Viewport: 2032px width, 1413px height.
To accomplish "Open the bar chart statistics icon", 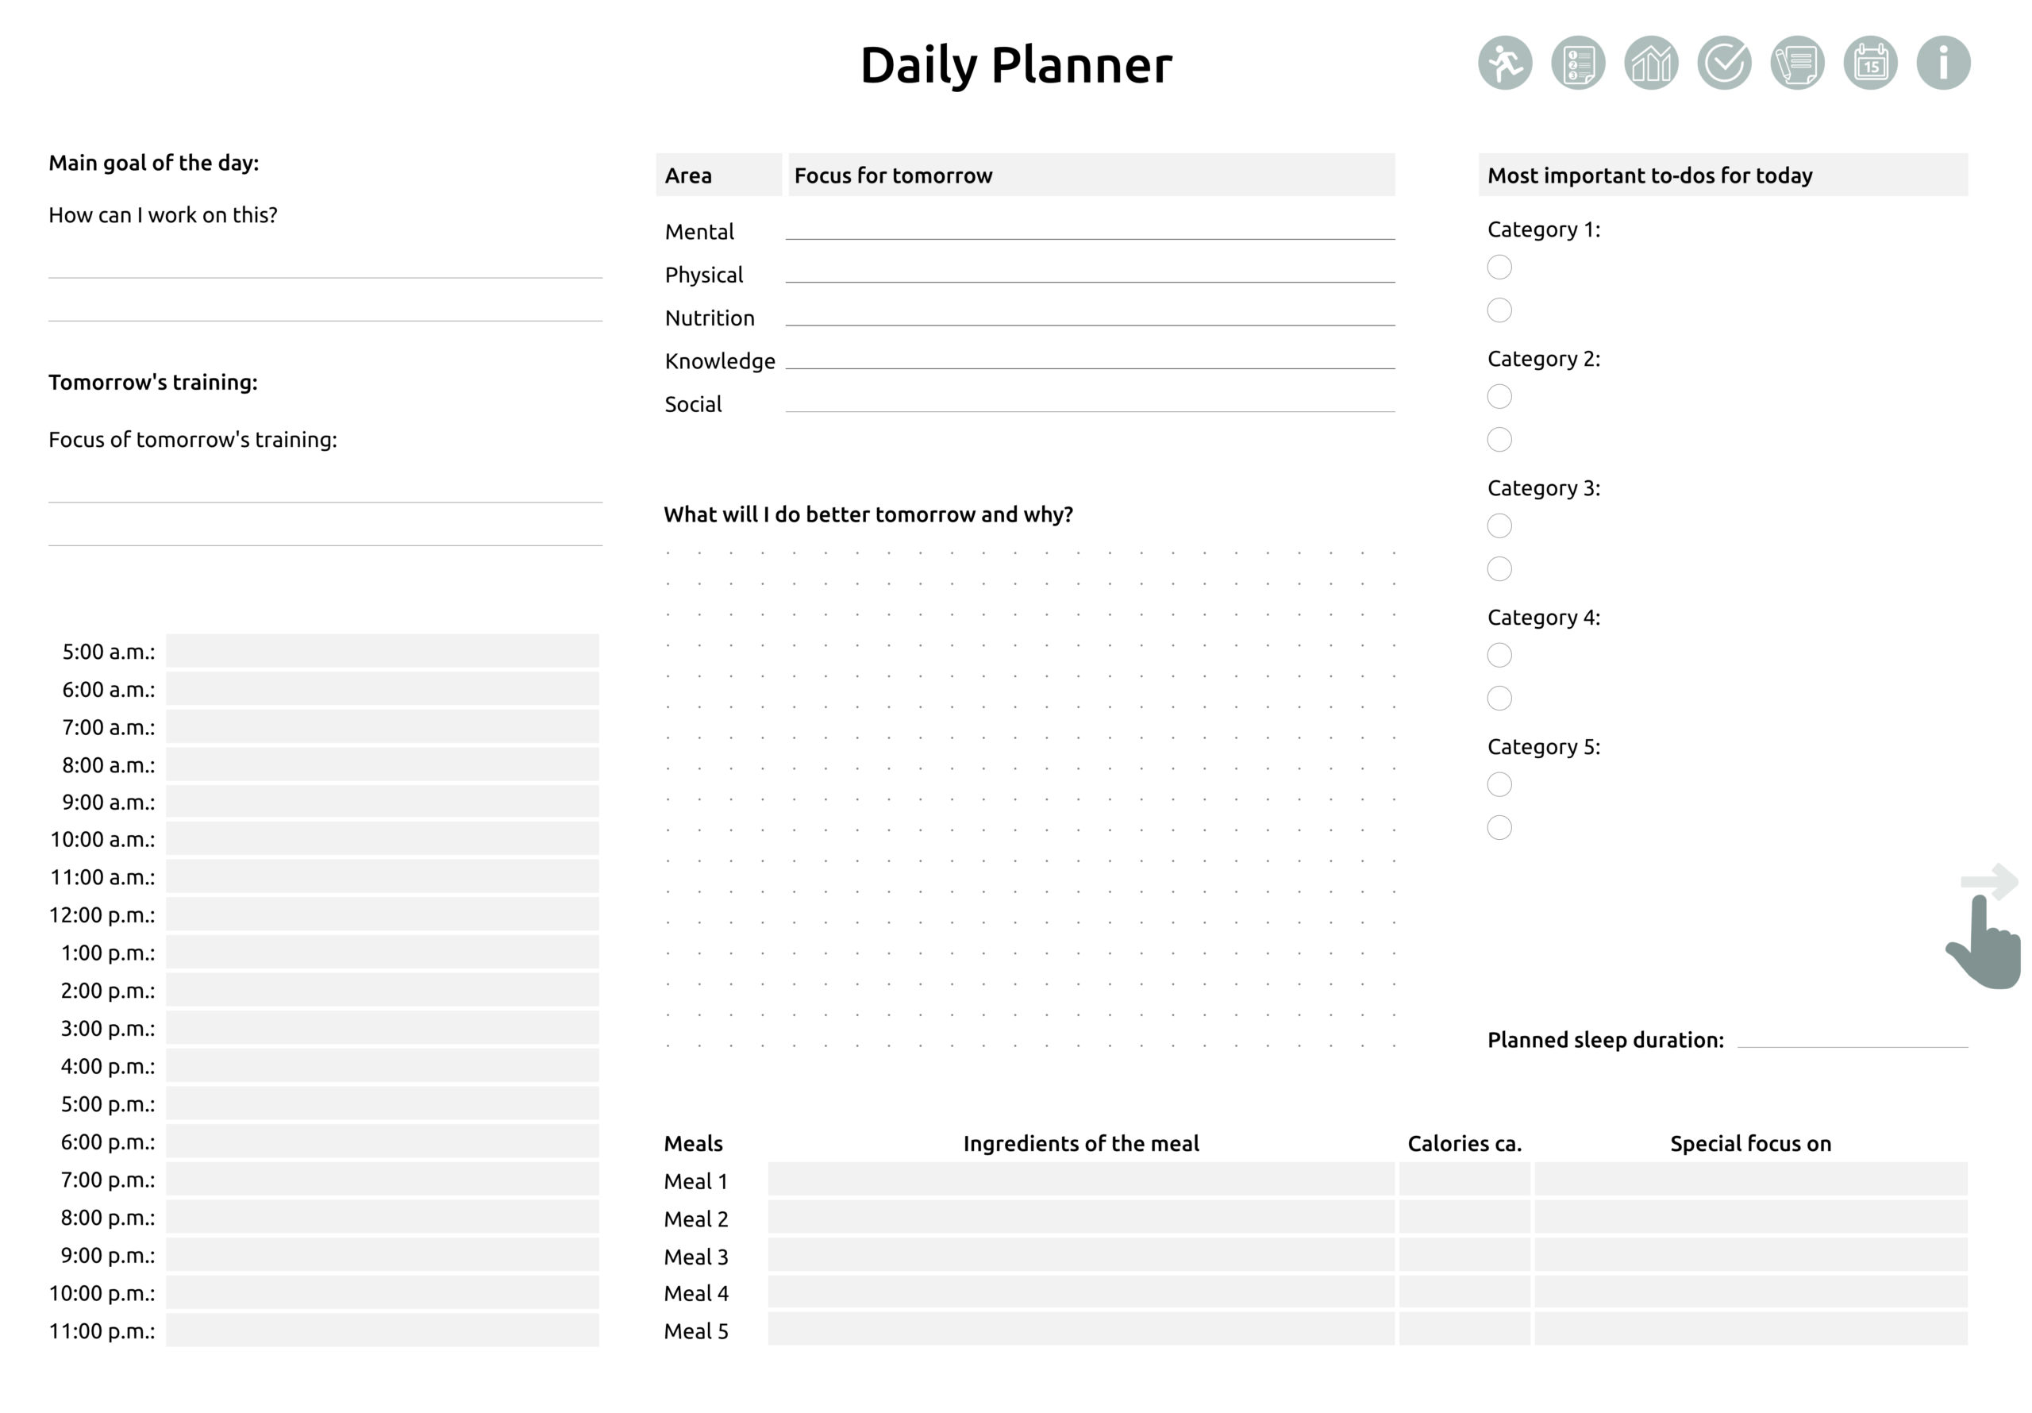I will pos(1650,63).
